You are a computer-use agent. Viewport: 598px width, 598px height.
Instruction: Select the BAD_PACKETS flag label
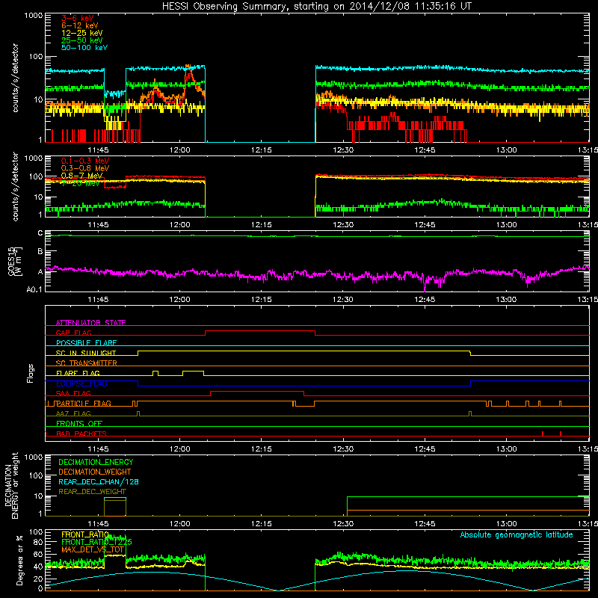pos(81,434)
